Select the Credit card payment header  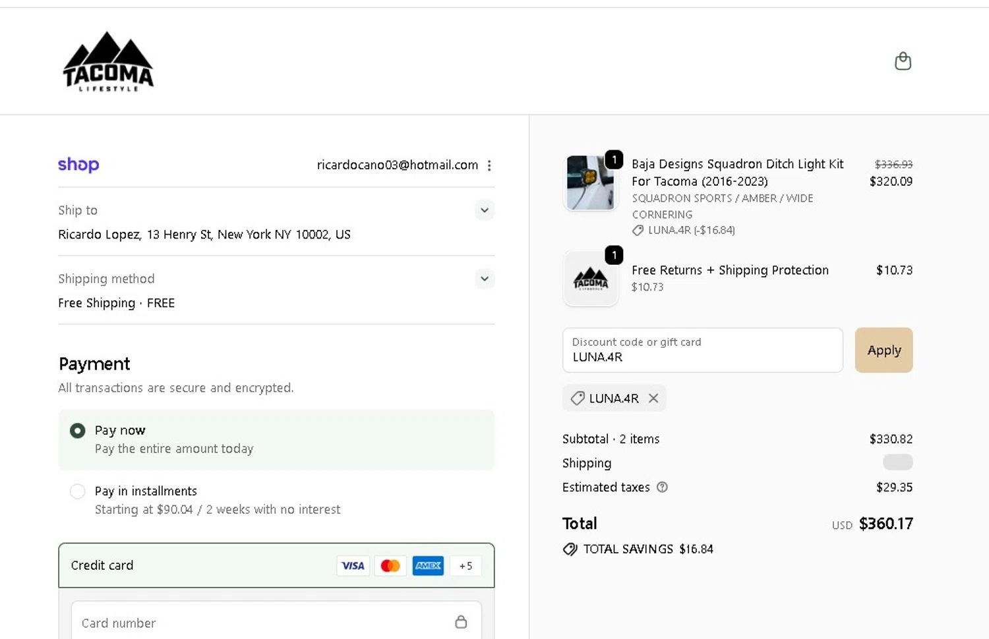(276, 566)
